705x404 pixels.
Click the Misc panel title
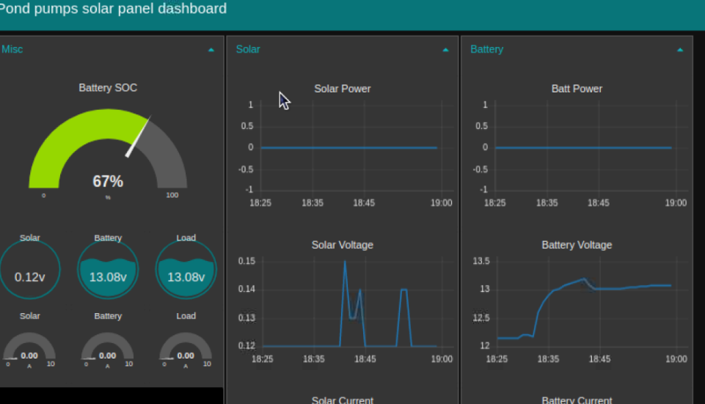tap(12, 49)
